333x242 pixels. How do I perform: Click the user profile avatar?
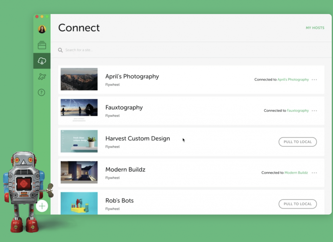42,29
